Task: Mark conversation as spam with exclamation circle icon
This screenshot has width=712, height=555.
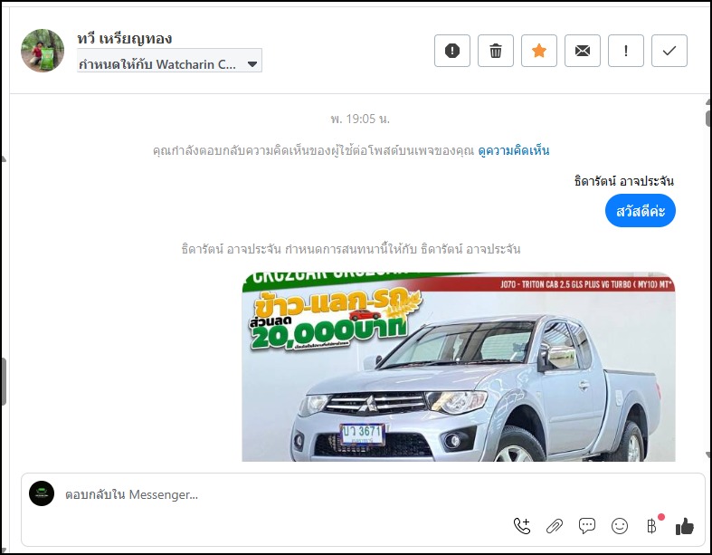Action: pyautogui.click(x=451, y=51)
